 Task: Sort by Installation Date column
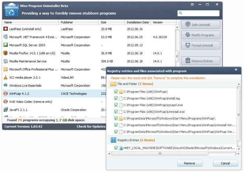click(138, 22)
